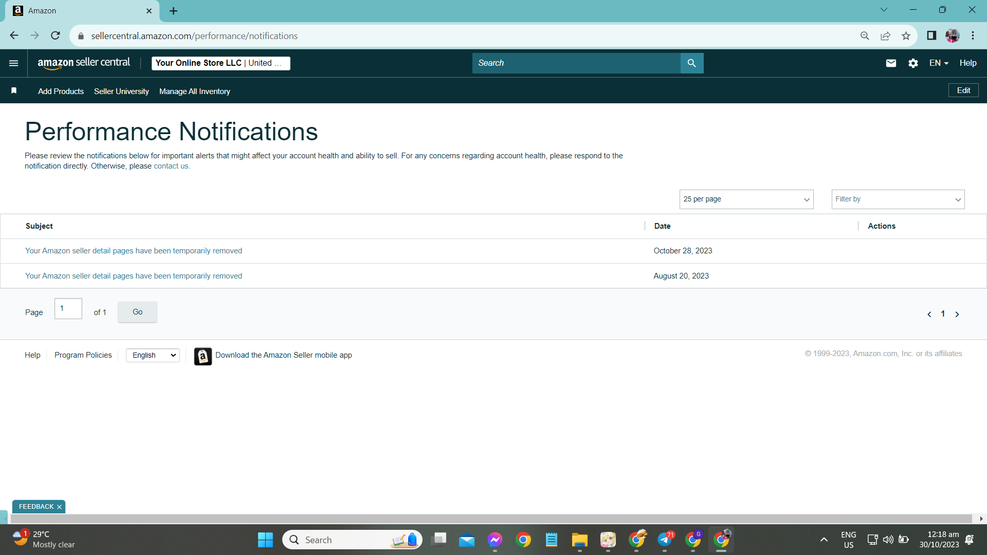This screenshot has height=555, width=987.
Task: Open the clock and date in the taskbar
Action: [939, 540]
